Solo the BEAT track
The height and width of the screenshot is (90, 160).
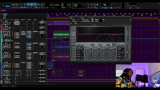7,23
